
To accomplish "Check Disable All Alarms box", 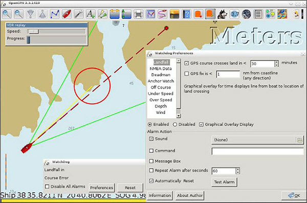I will coord(47,186).
